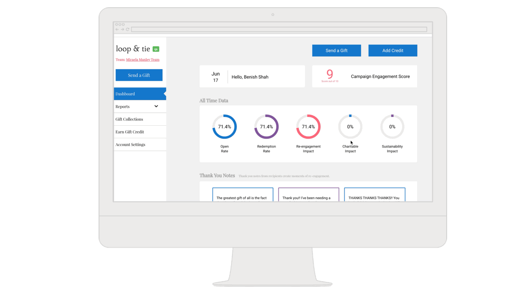
Task: Click the Redemption Rate progress ring
Action: pos(267,127)
